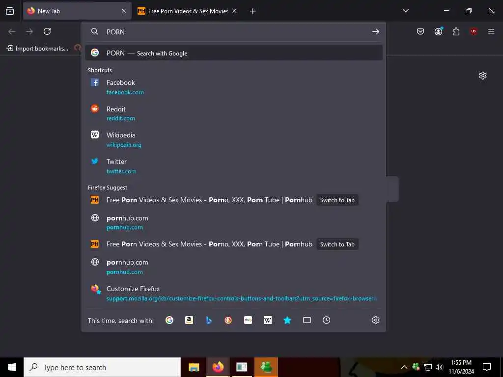Search this time with eBay
This screenshot has width=503, height=377.
[x=248, y=320]
